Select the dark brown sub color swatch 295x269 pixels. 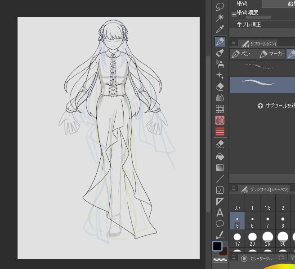click(x=225, y=252)
